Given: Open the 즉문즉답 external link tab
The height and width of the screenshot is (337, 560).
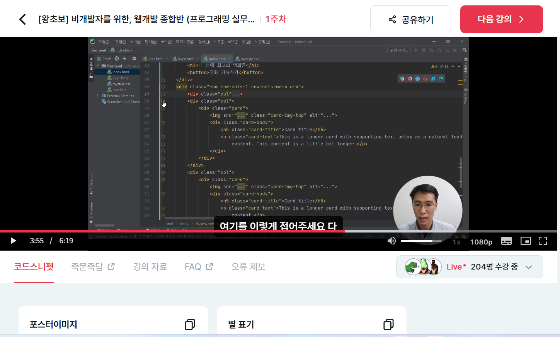Looking at the screenshot, I should [93, 266].
